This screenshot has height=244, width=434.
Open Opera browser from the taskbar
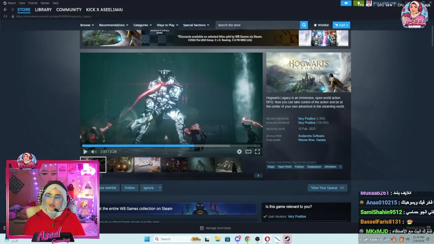268,239
